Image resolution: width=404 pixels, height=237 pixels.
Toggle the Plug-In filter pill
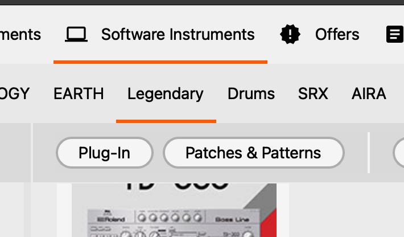(105, 153)
